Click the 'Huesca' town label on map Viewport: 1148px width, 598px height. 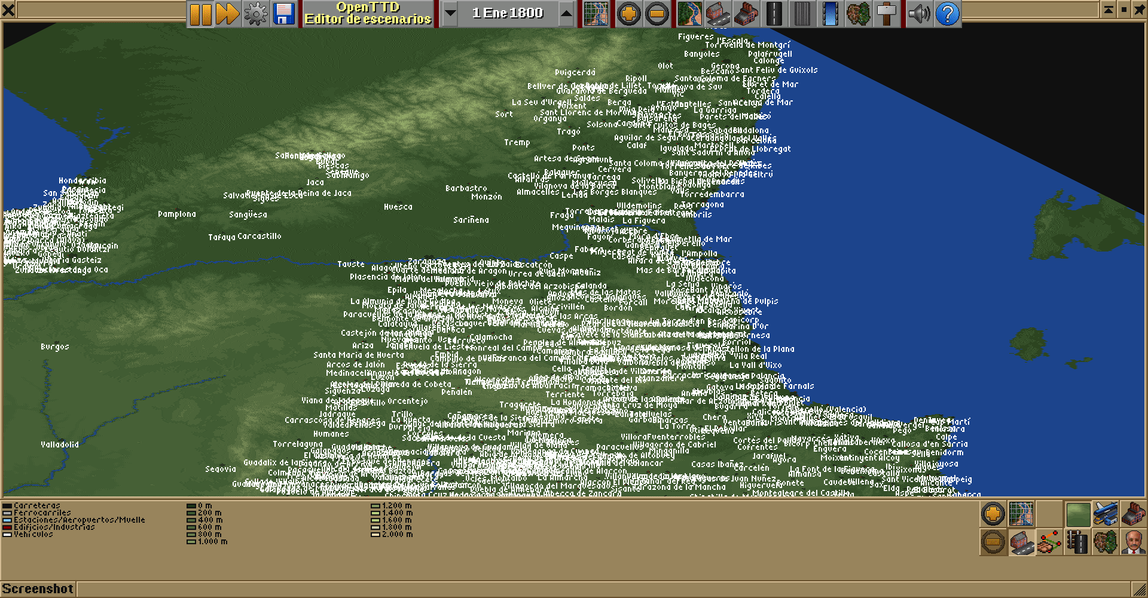coord(398,207)
